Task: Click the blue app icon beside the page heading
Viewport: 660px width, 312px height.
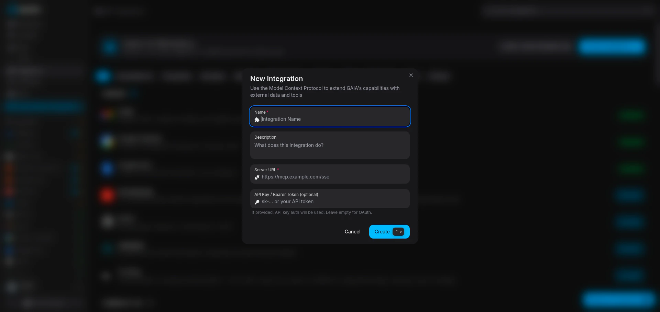Action: tap(110, 47)
